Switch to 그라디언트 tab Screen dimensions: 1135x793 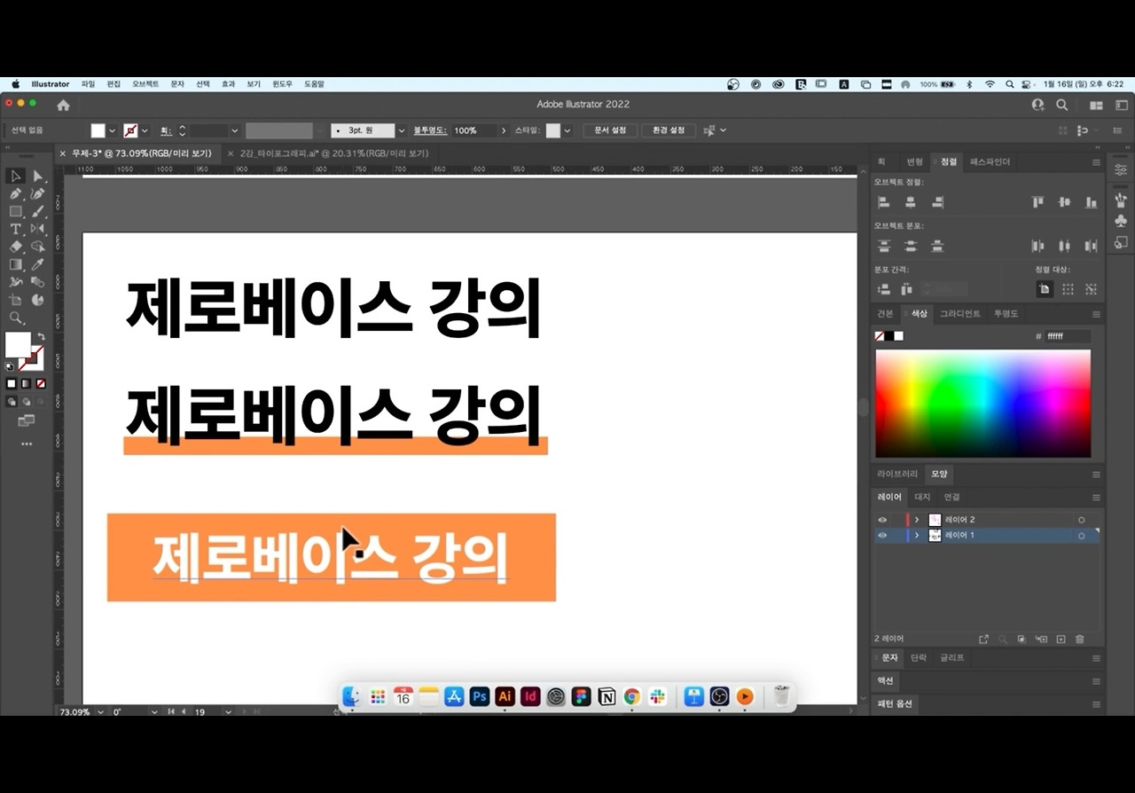click(x=960, y=314)
